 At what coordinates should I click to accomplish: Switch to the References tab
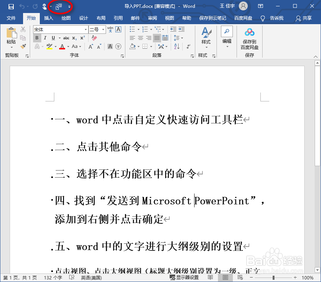point(118,18)
